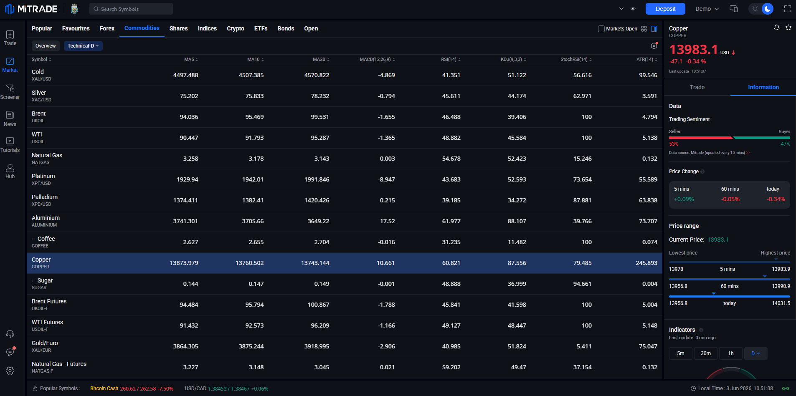
Task: Select the Aluminium row
Action: tap(345, 222)
